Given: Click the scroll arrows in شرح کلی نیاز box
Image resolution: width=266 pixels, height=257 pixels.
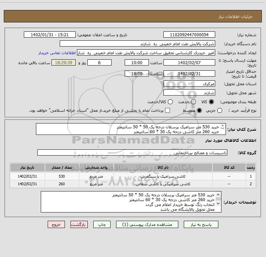Looking at the screenshot, I should (x=223, y=127).
